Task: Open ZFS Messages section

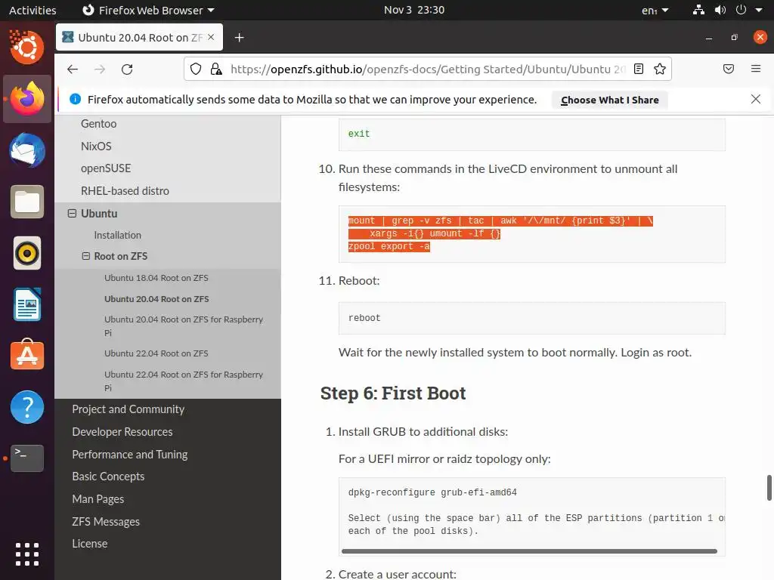Action: pos(106,521)
